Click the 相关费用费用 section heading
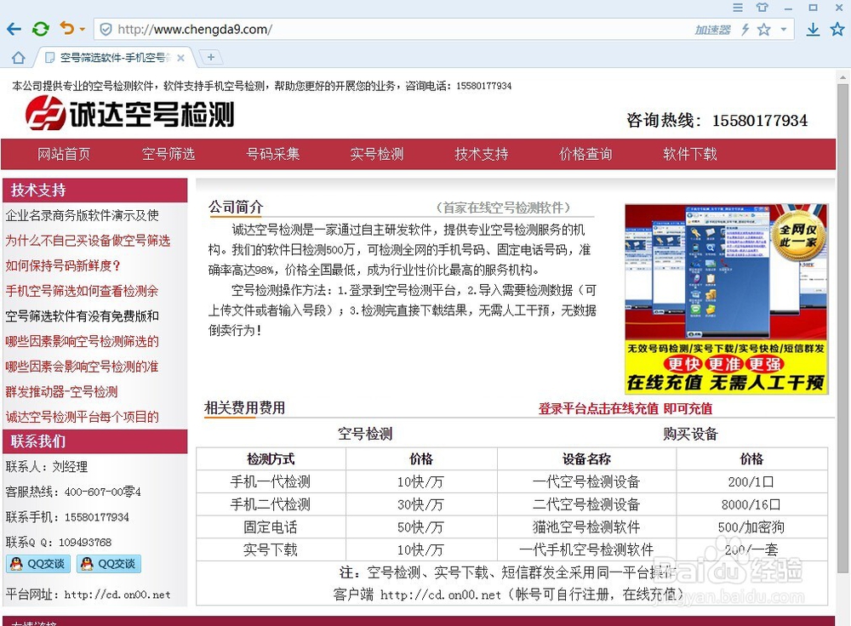 (245, 408)
